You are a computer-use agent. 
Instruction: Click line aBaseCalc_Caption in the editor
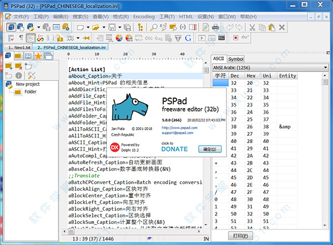tap(119, 169)
